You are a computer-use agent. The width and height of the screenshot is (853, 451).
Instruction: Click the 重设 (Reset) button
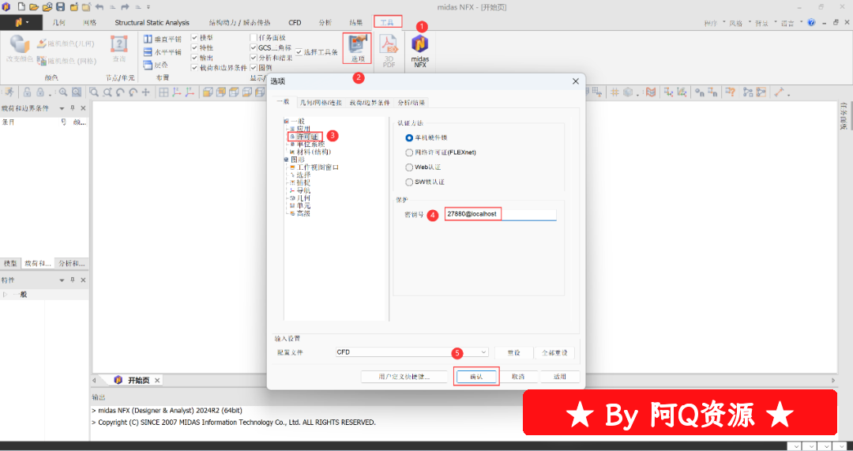click(x=513, y=352)
